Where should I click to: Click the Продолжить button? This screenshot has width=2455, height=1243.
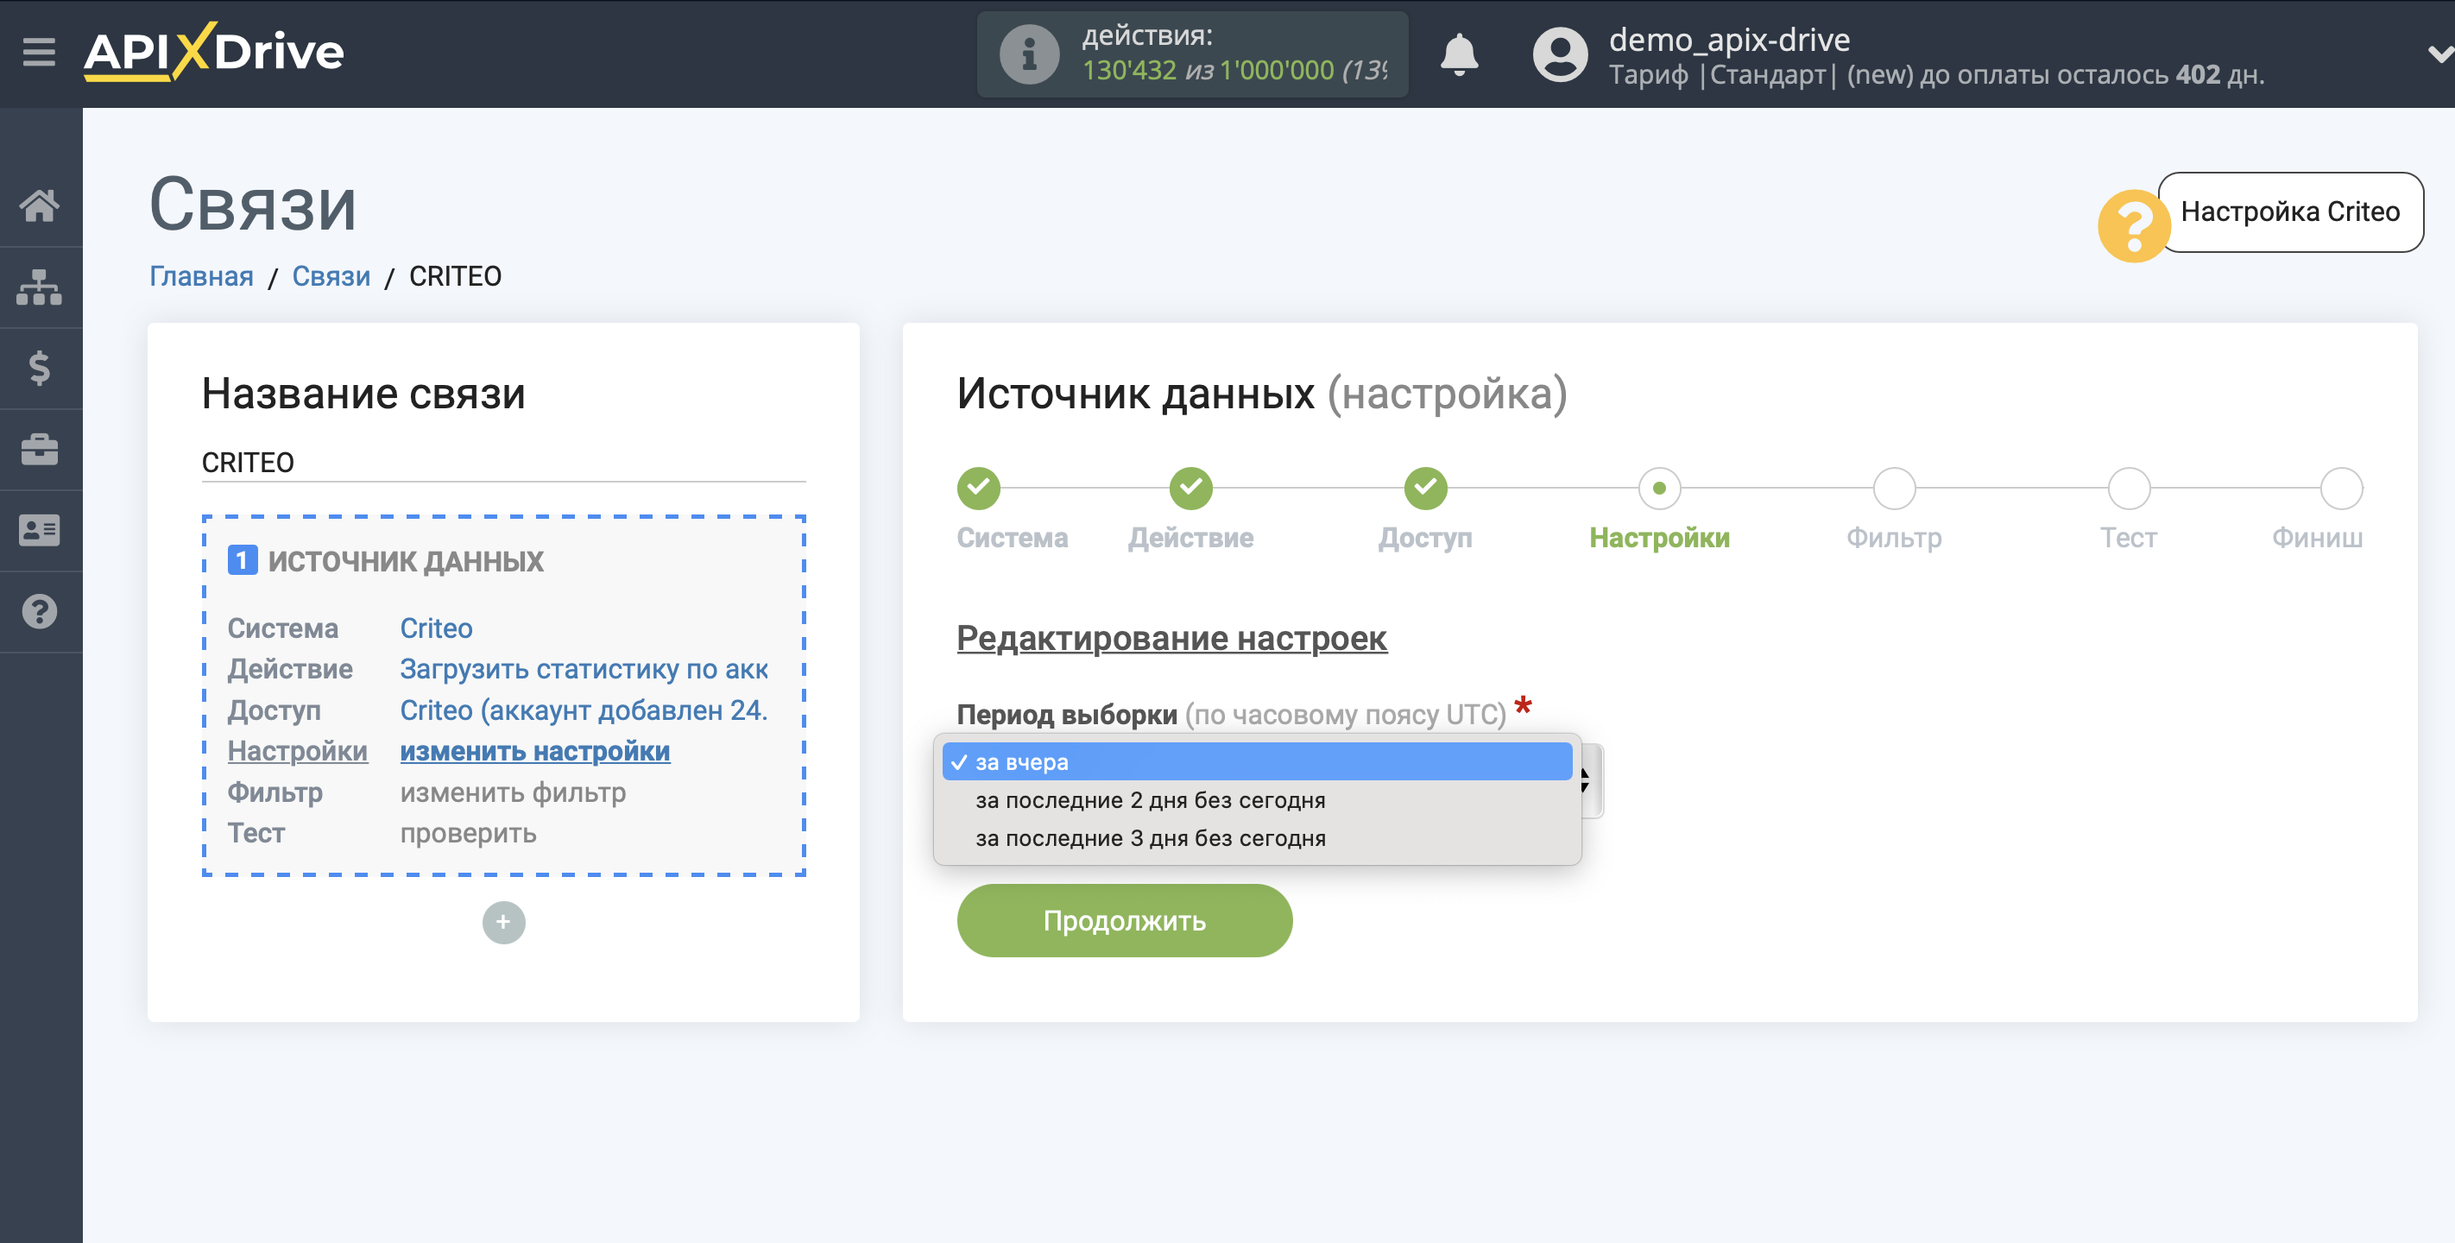pyautogui.click(x=1124, y=921)
